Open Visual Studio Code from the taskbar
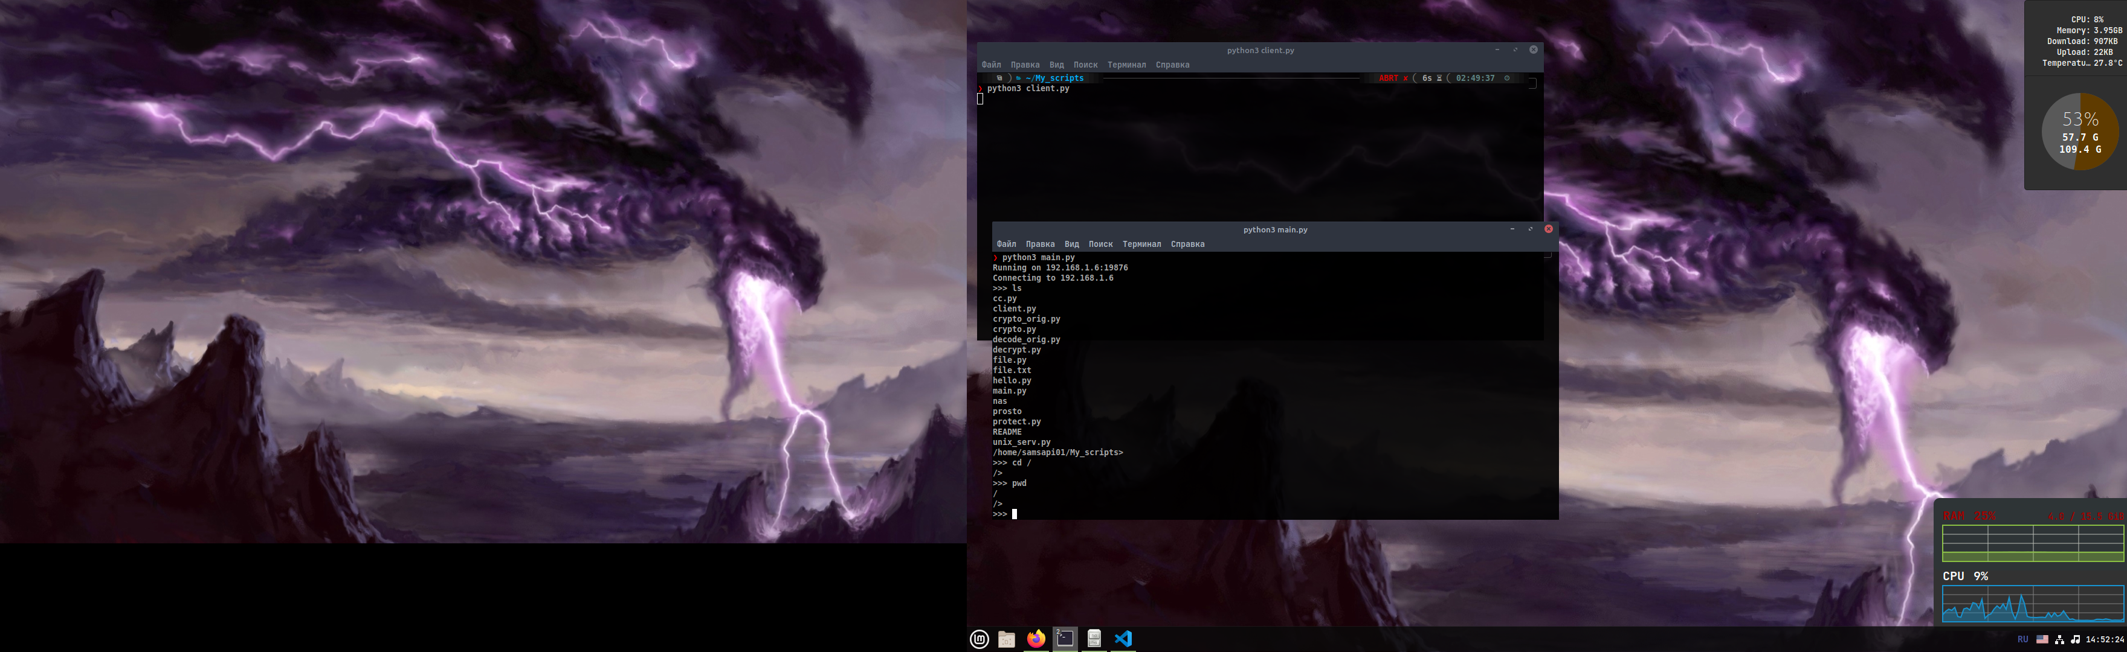This screenshot has height=652, width=2127. pyautogui.click(x=1123, y=639)
